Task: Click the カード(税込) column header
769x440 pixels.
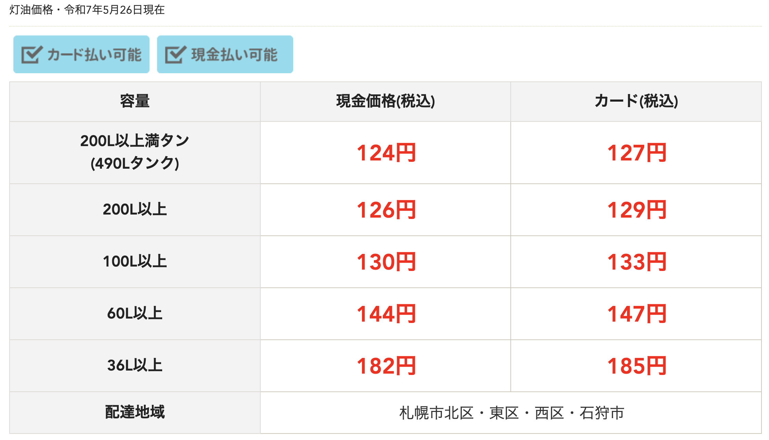Action: tap(636, 102)
